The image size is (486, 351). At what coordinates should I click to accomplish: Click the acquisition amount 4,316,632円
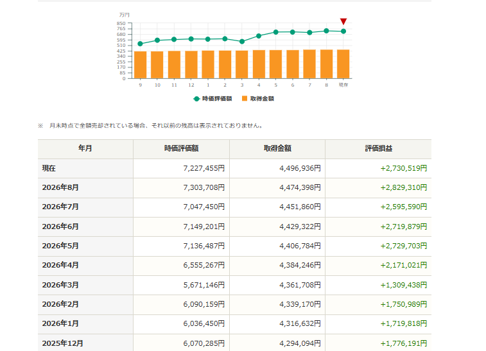point(300,323)
